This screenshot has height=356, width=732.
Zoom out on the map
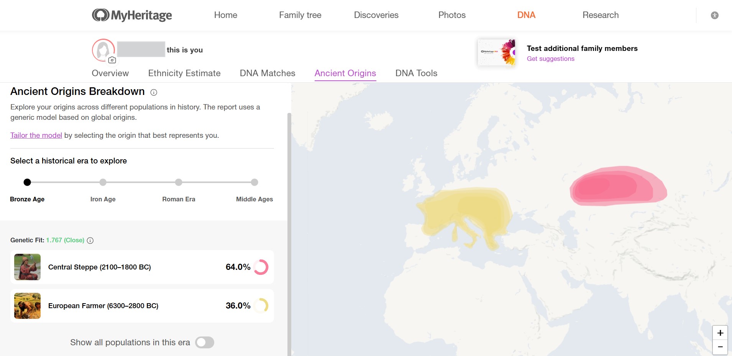click(720, 347)
